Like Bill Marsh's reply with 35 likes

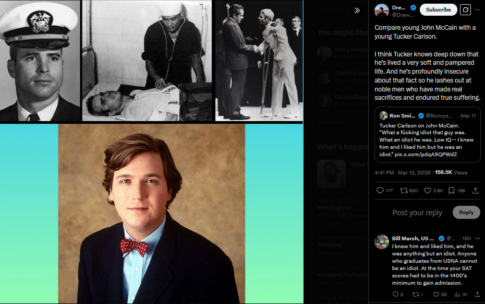(436, 295)
